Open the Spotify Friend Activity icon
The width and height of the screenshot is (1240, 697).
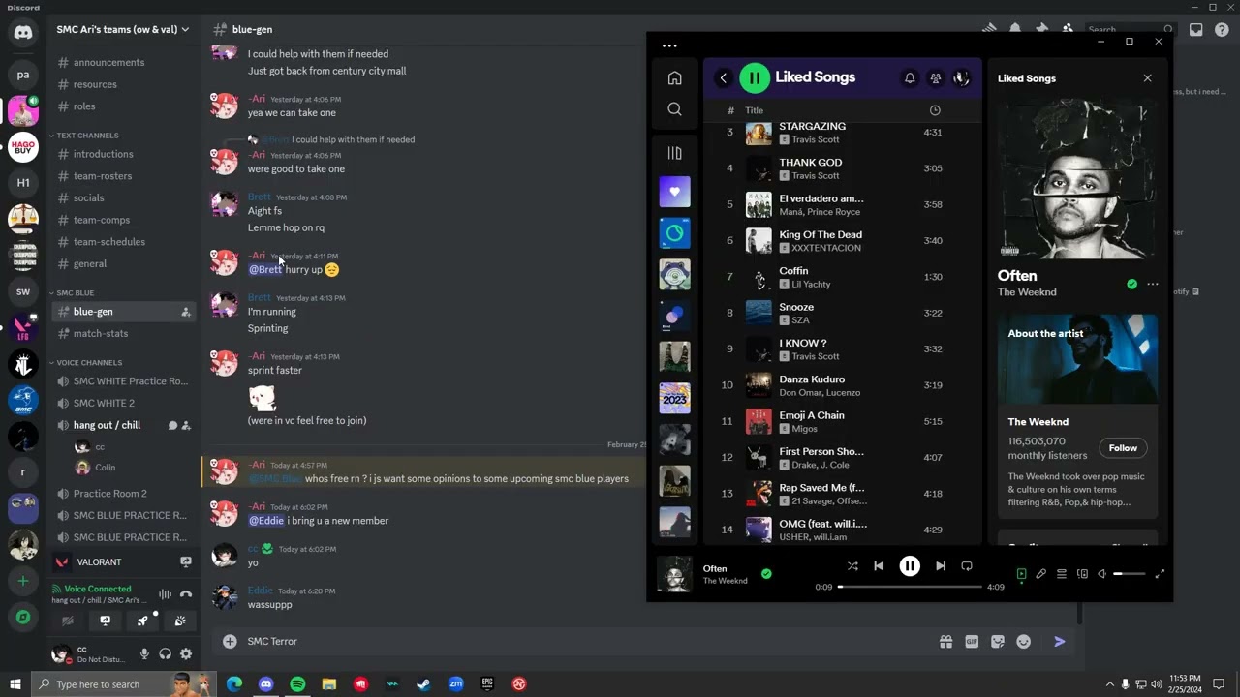[x=936, y=78]
